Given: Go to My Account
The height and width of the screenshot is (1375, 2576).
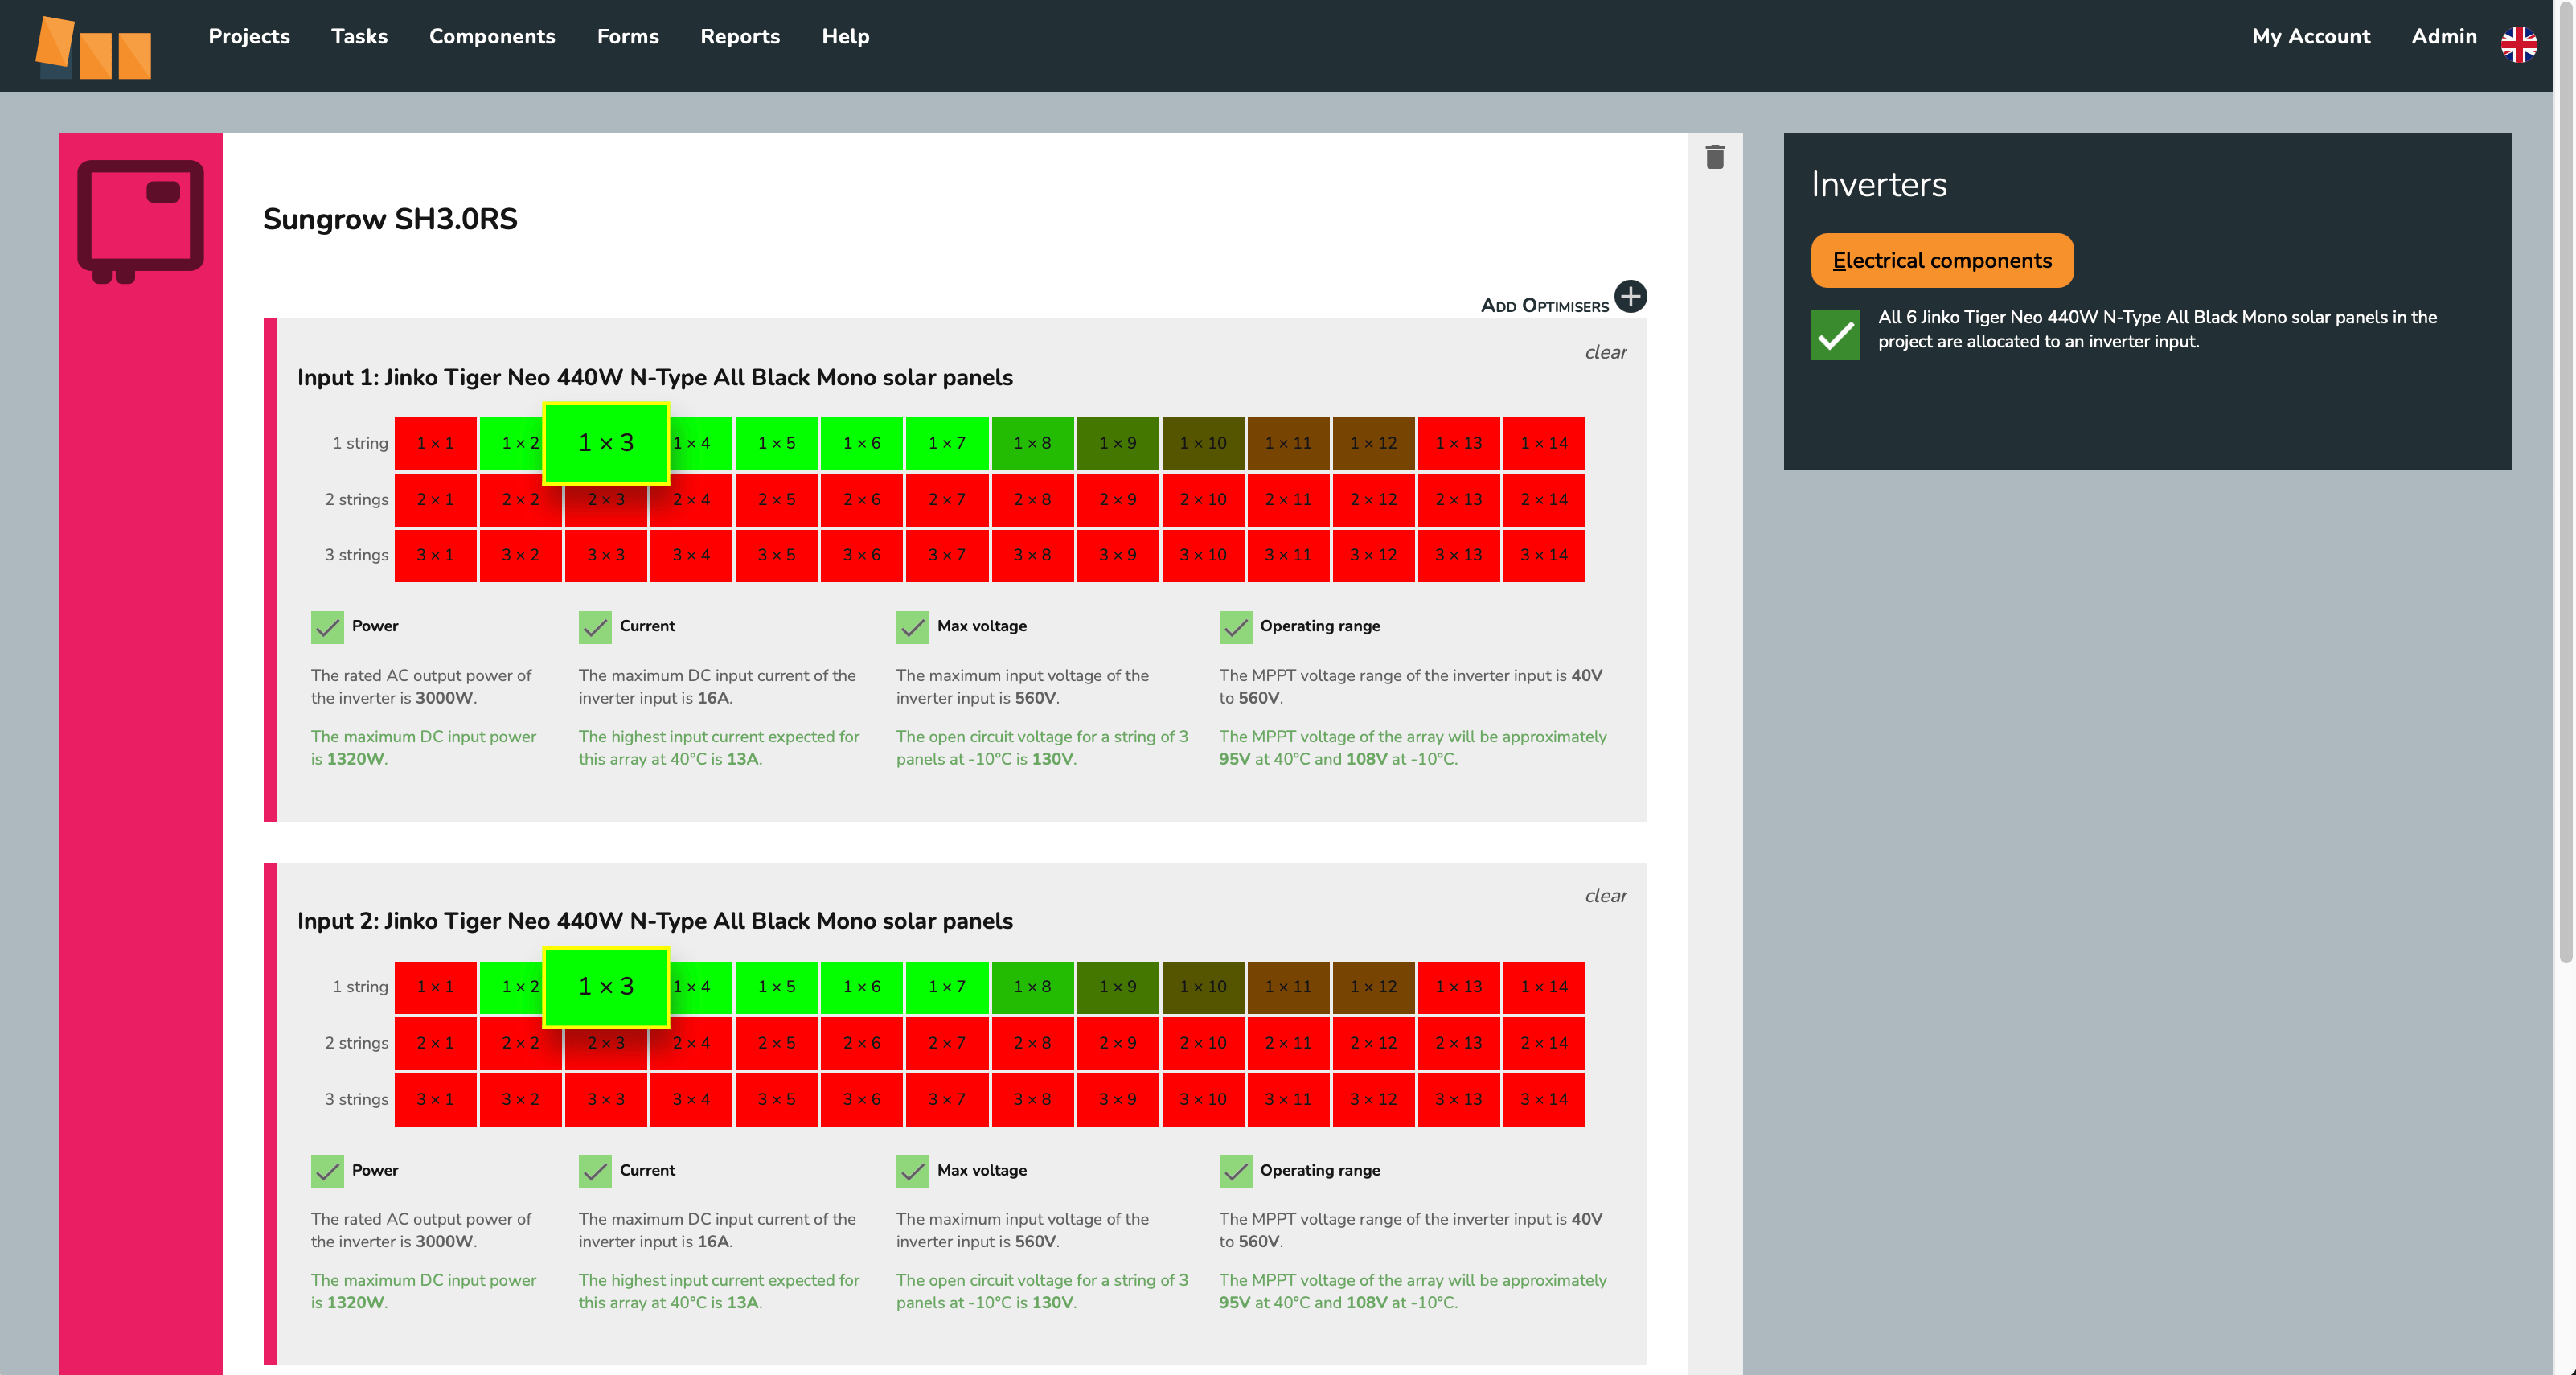Looking at the screenshot, I should pos(2311,36).
